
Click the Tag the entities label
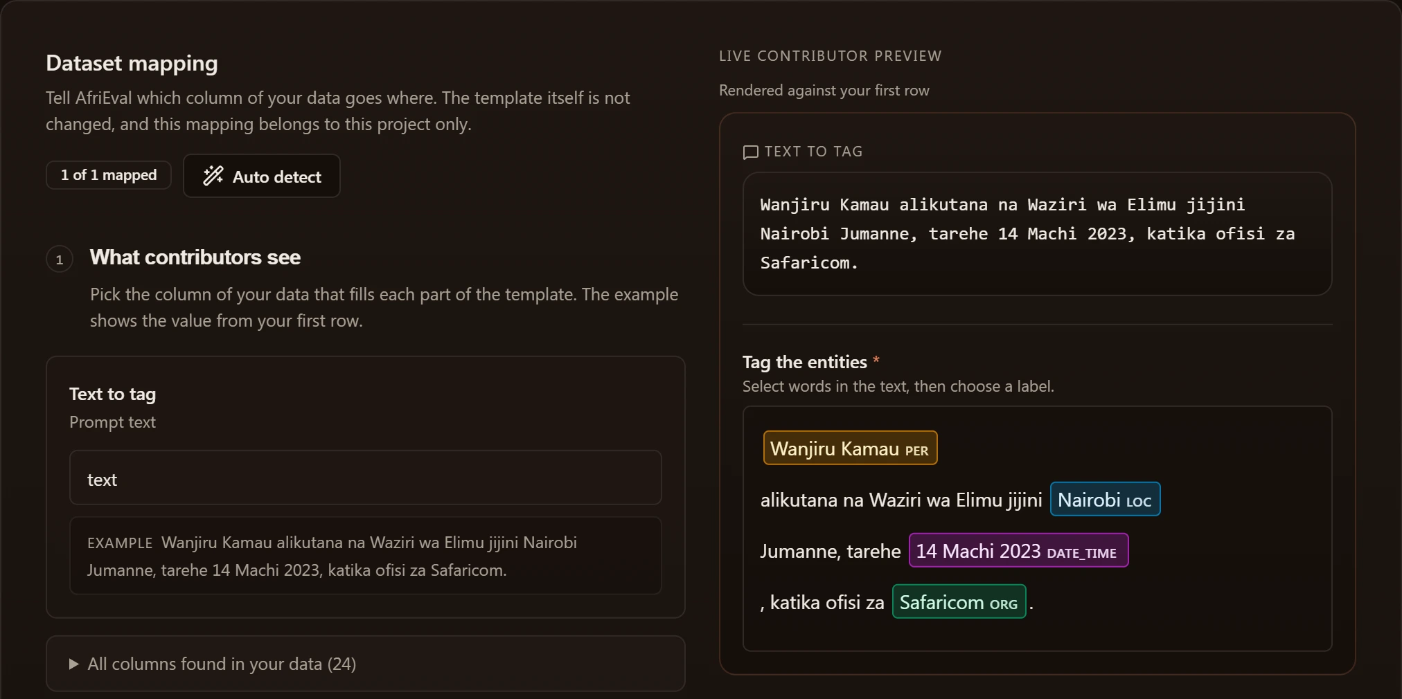pyautogui.click(x=805, y=362)
